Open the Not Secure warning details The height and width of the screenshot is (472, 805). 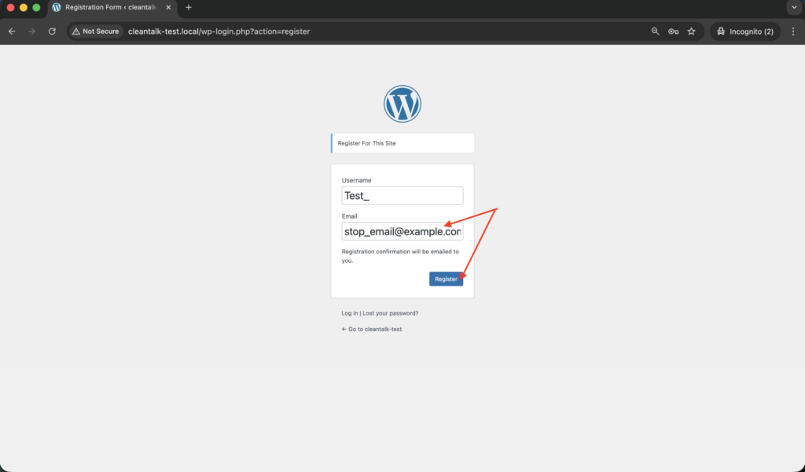pos(95,31)
